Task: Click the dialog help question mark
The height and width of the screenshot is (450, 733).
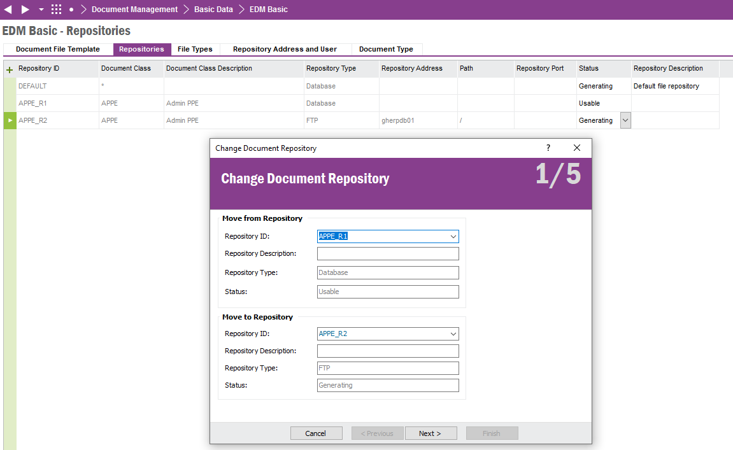Action: (x=548, y=148)
